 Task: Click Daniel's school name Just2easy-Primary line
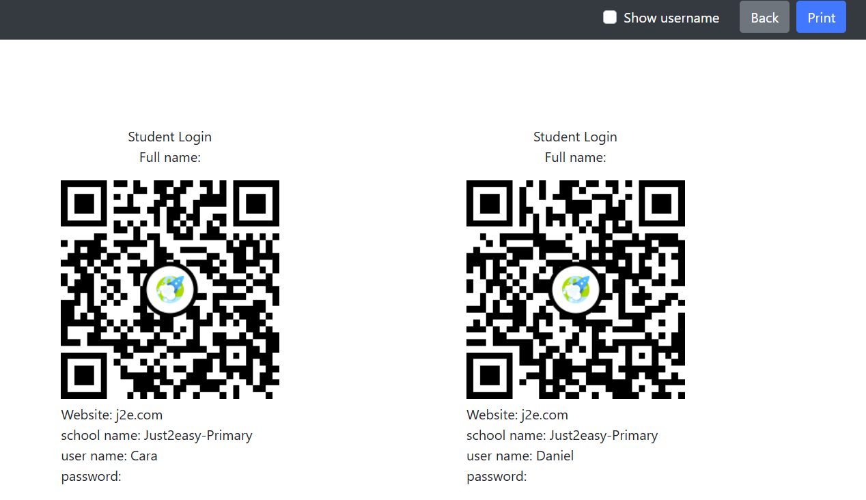point(563,435)
